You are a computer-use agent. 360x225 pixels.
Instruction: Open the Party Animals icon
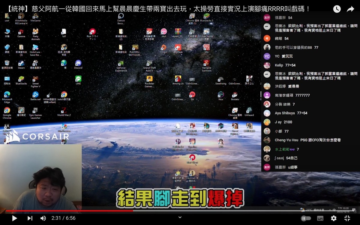point(35,34)
